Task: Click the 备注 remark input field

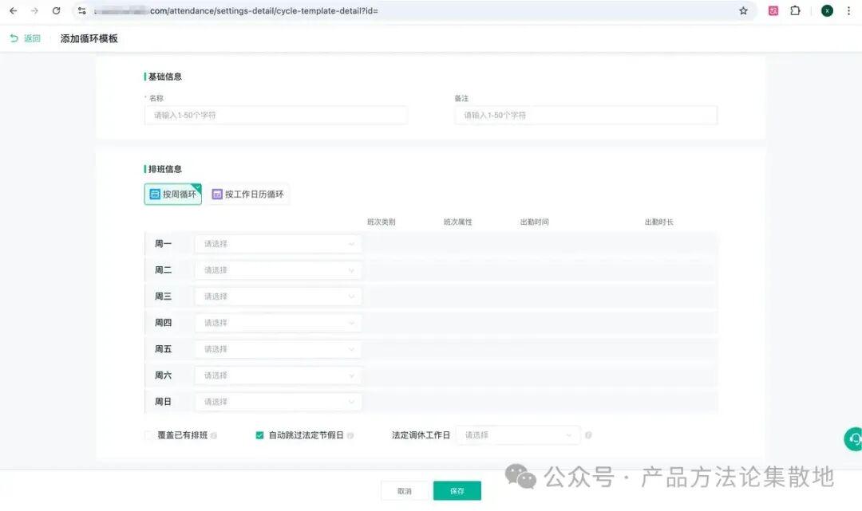Action: pyautogui.click(x=586, y=116)
